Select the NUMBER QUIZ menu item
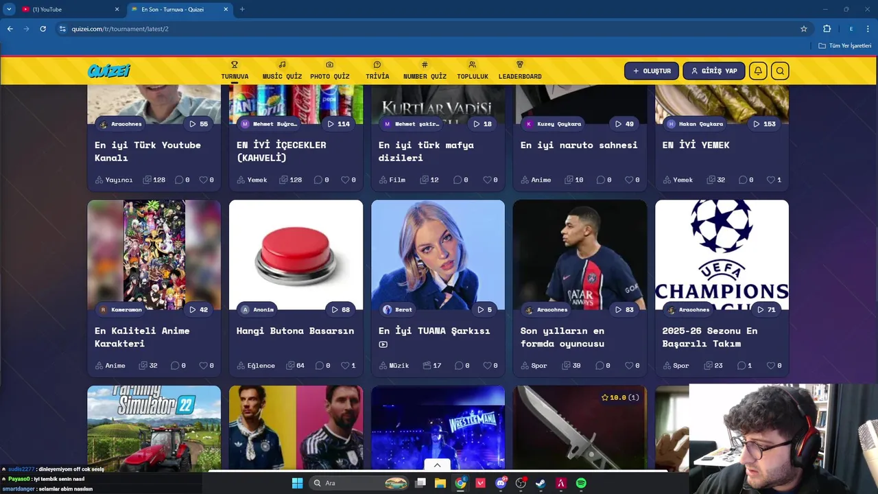This screenshot has height=494, width=878. pos(425,71)
